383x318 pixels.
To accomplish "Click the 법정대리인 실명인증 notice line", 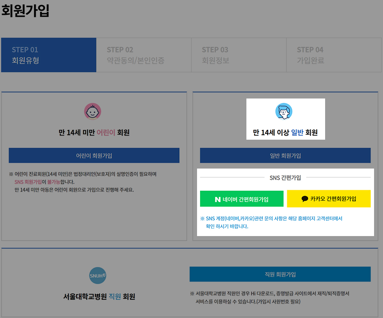I will click(x=83, y=174).
